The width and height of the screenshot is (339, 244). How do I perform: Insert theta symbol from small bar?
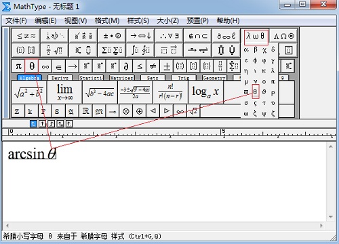coord(32,66)
